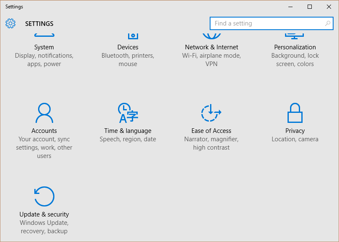Open the Accounts person icon

pyautogui.click(x=44, y=113)
